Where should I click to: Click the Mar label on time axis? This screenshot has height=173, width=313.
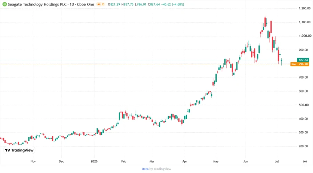point(152,161)
